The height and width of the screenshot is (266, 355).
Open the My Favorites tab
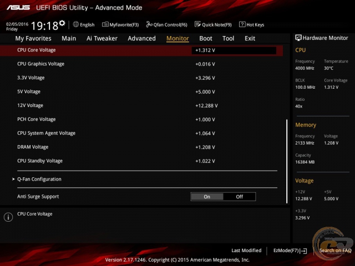coord(33,38)
